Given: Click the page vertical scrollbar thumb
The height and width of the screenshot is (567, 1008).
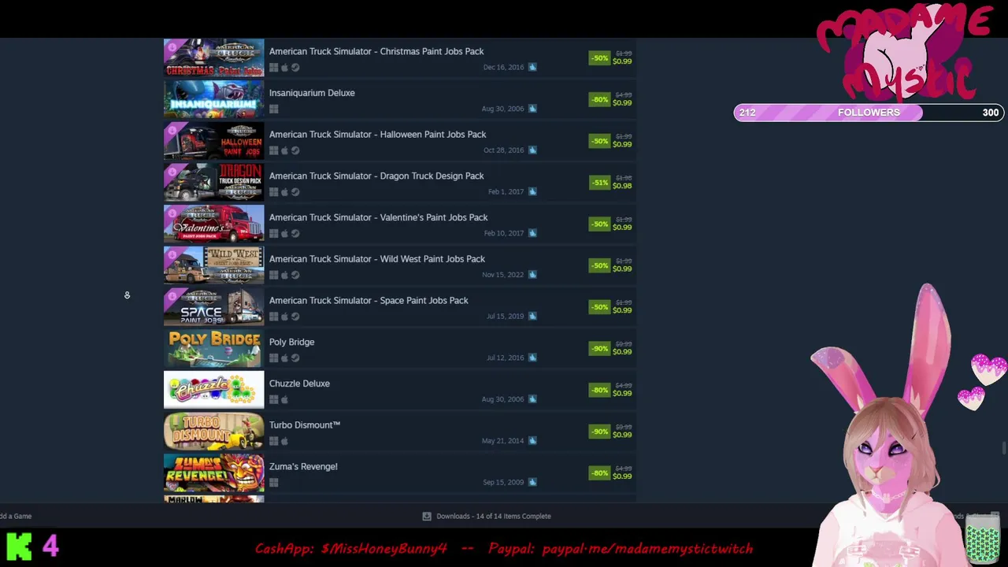Looking at the screenshot, I should click(x=1003, y=449).
